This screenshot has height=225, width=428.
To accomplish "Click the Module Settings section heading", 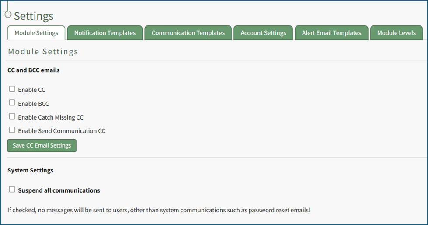I will point(43,52).
